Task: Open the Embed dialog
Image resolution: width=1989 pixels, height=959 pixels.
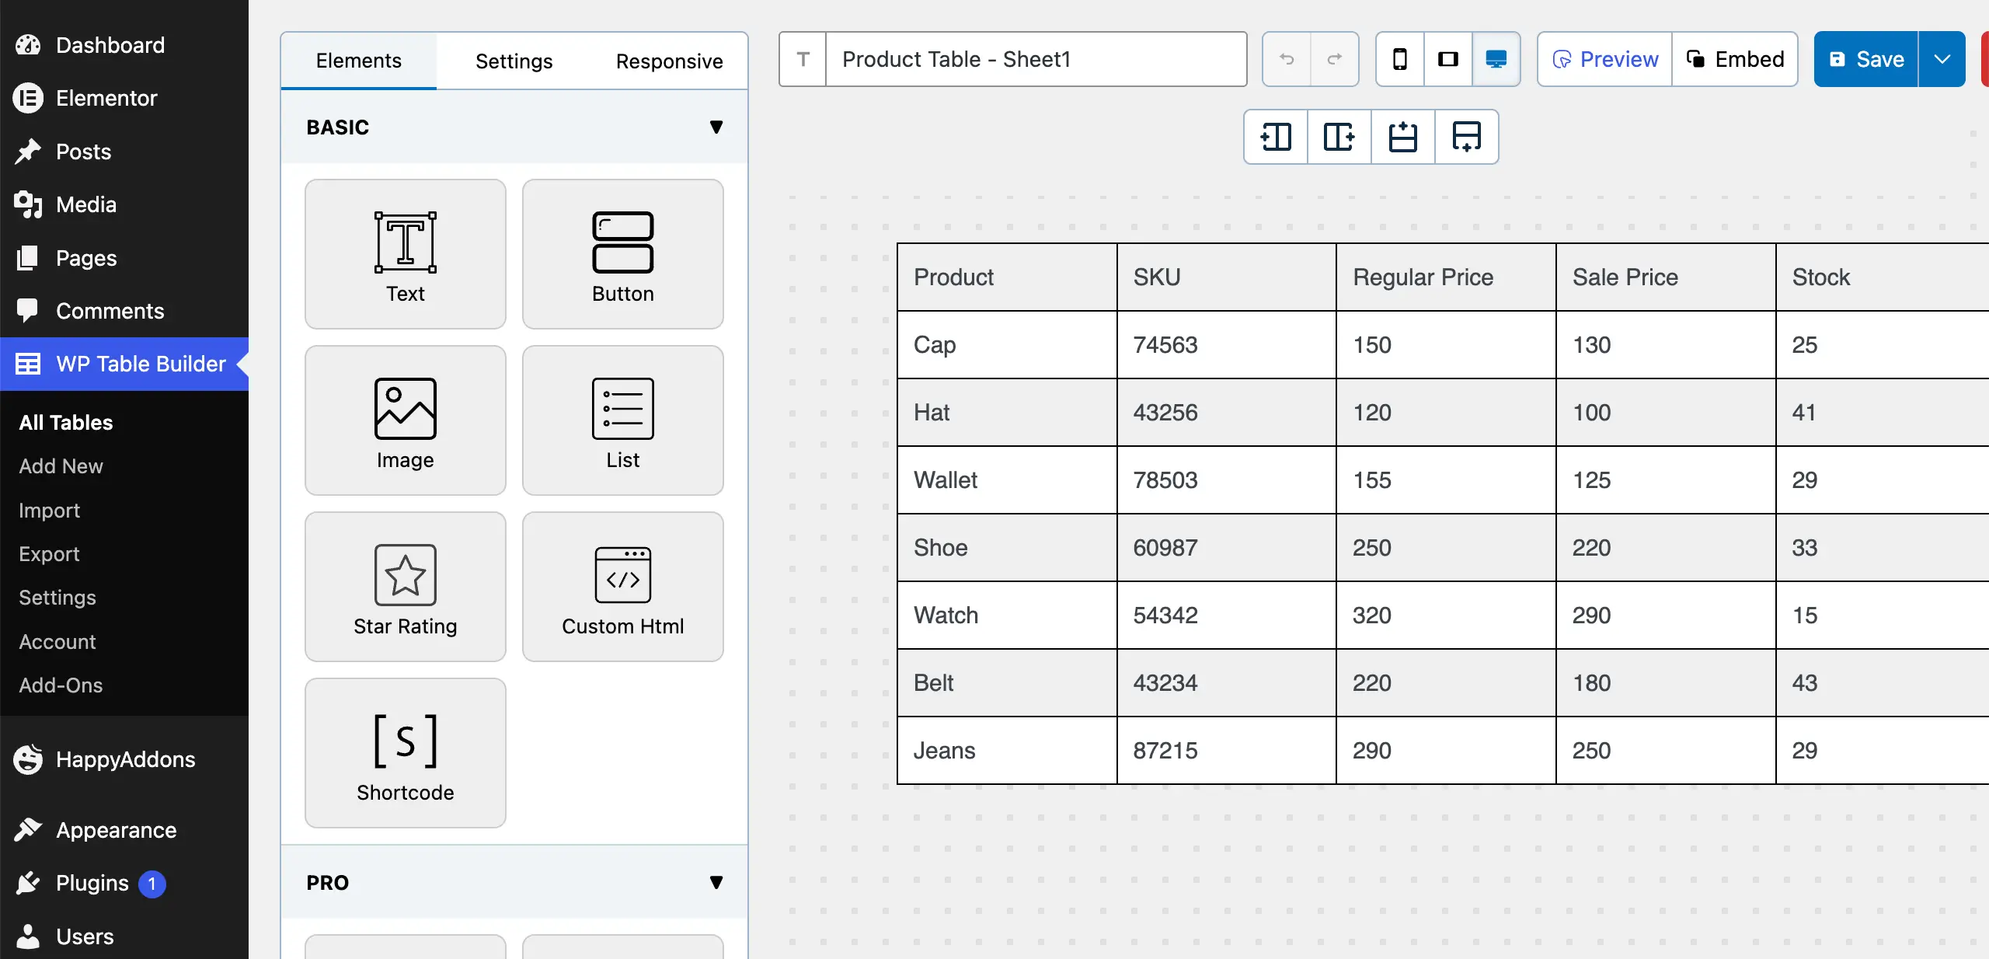Action: (x=1735, y=58)
